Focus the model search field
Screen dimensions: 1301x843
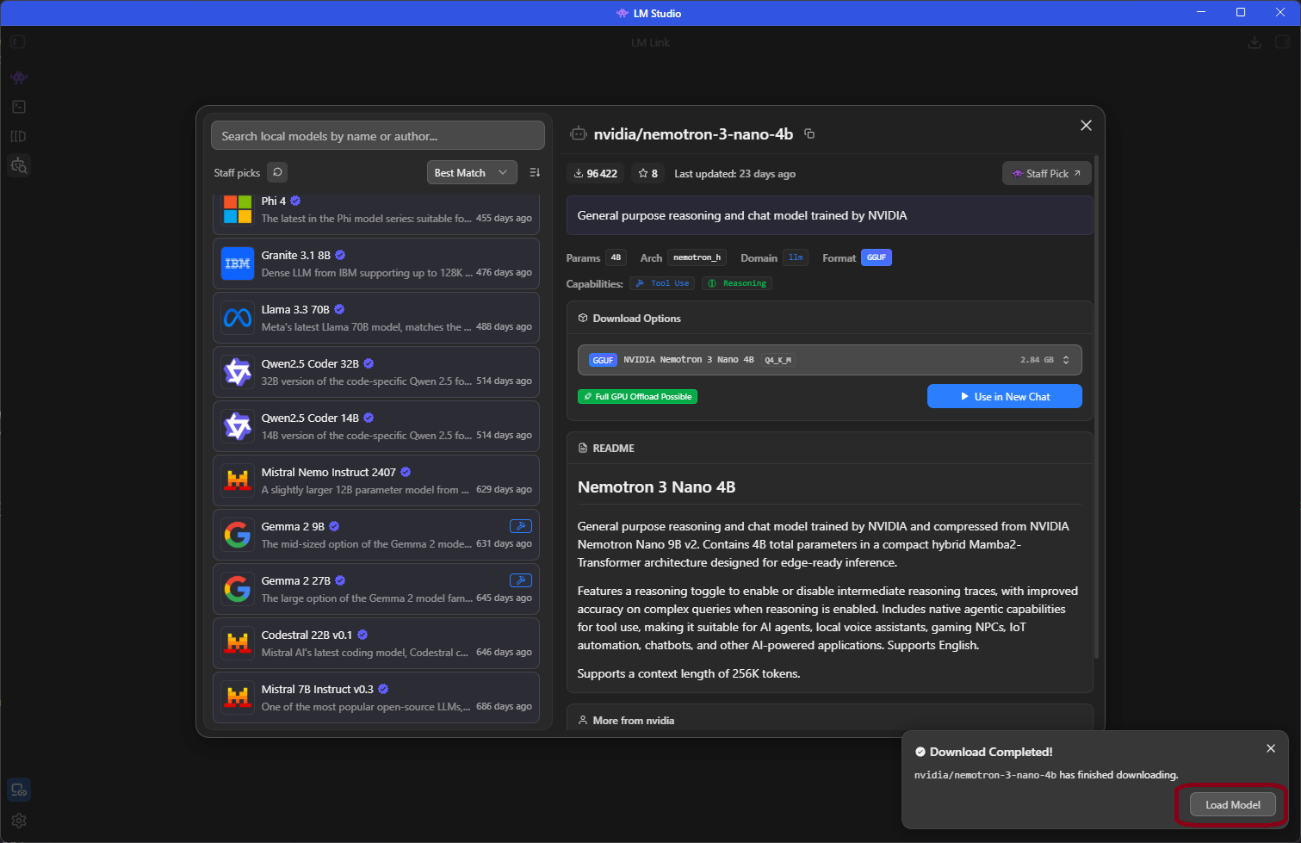pos(377,135)
